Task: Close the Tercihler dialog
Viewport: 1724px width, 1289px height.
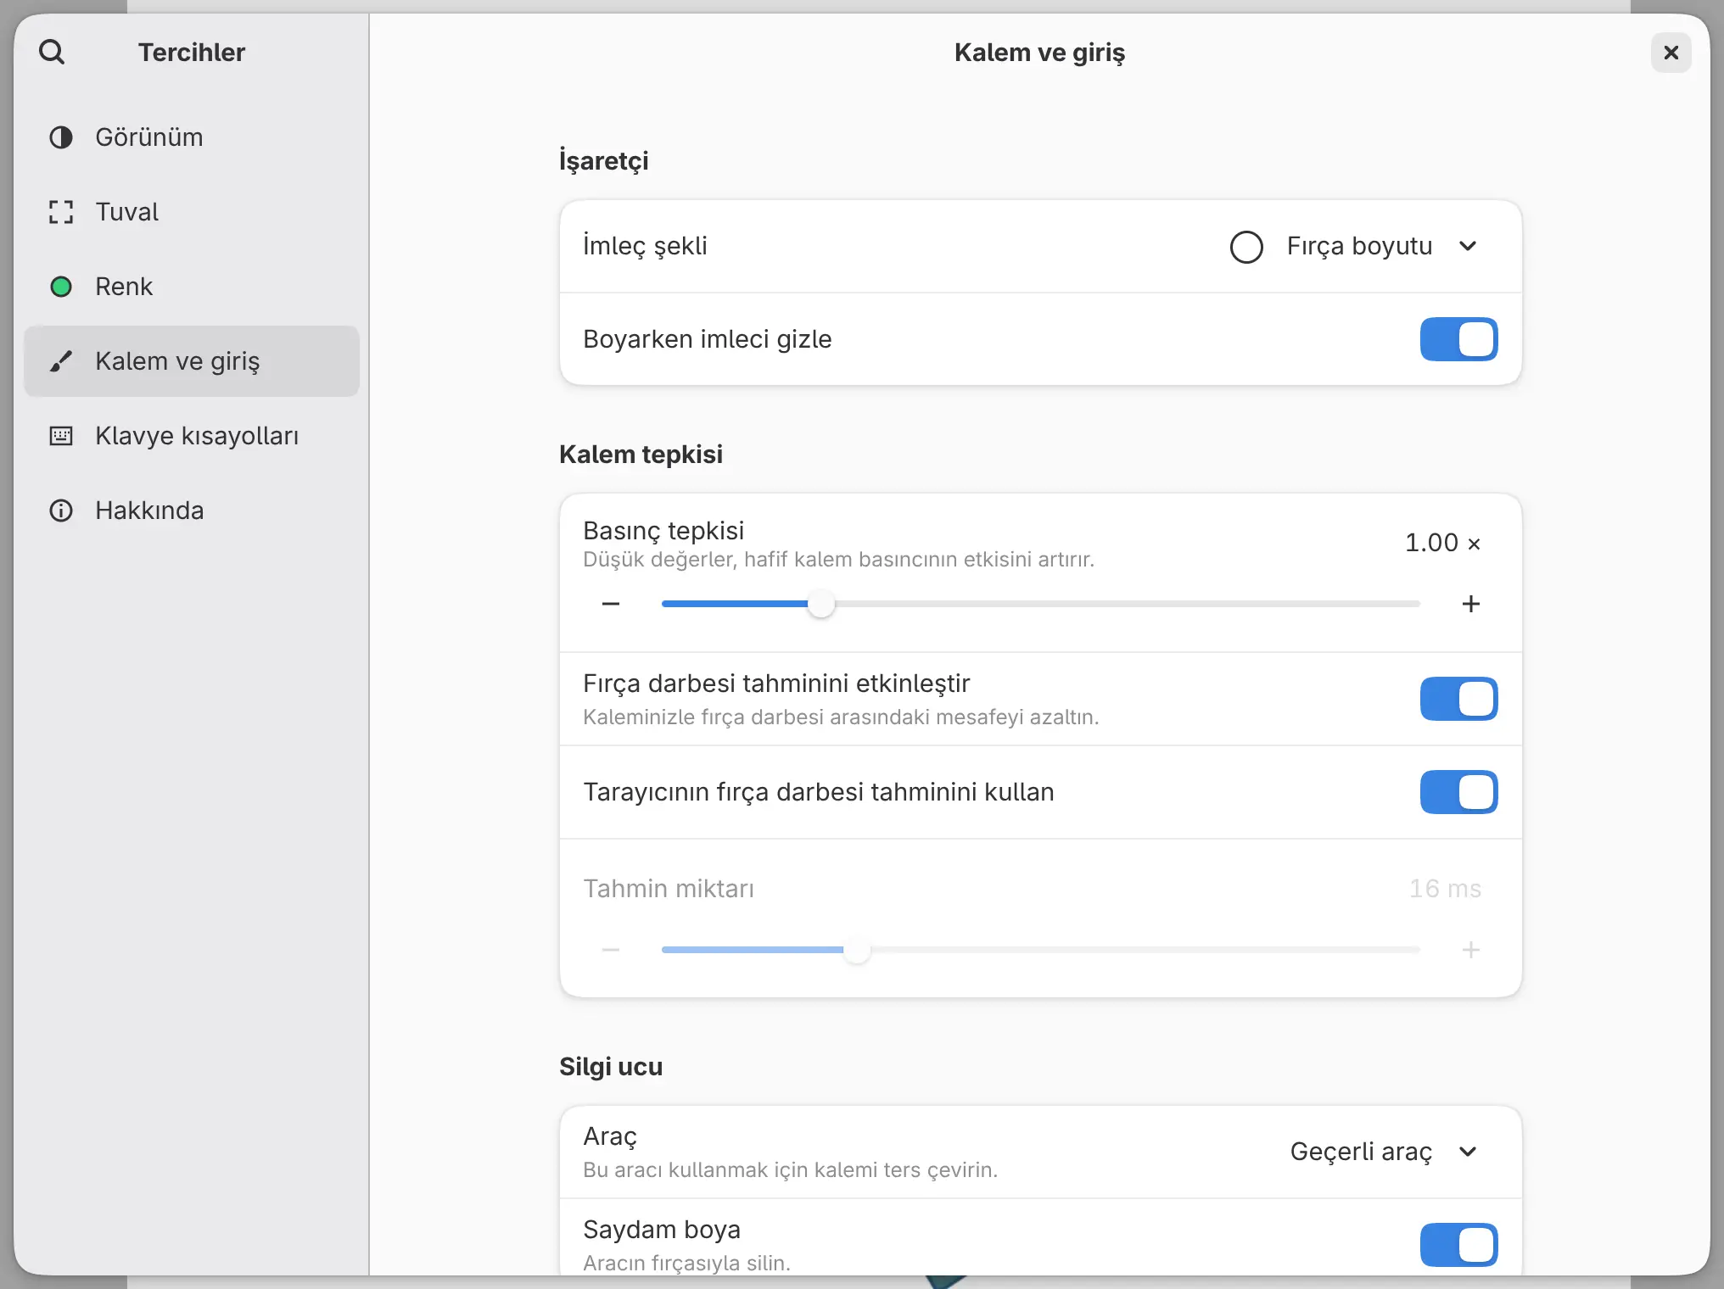Action: click(x=1671, y=53)
